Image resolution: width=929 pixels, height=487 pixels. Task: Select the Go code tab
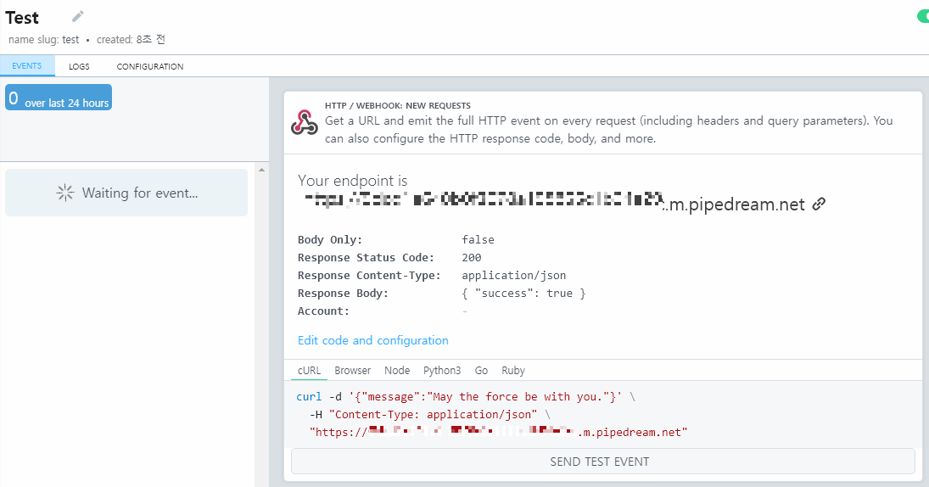(x=481, y=370)
